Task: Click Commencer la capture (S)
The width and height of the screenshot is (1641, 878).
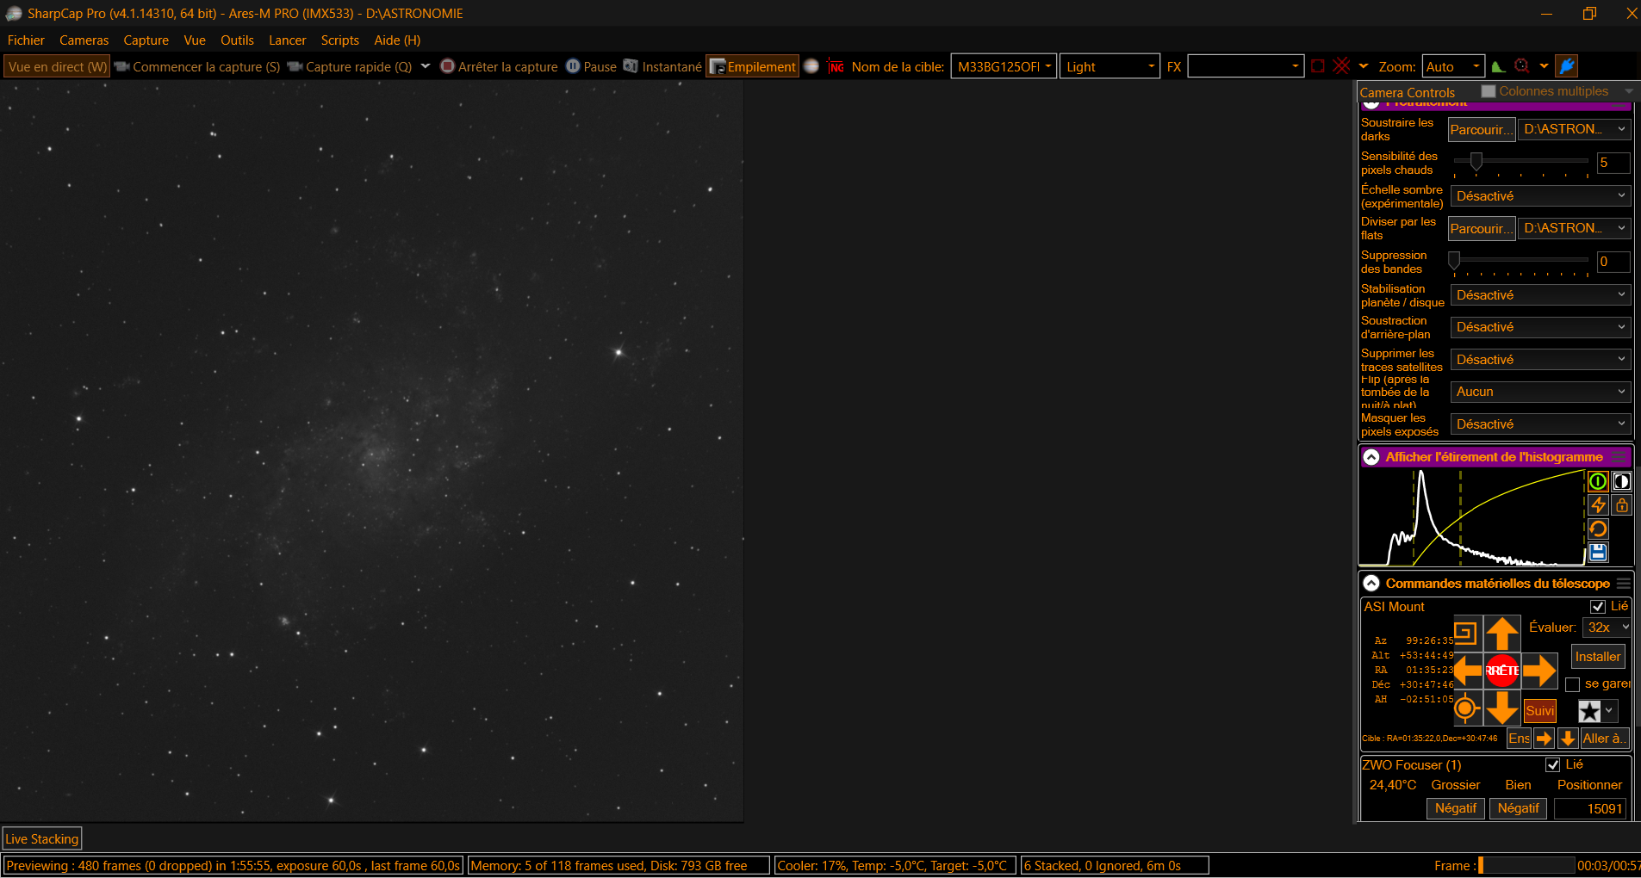Action: click(197, 66)
